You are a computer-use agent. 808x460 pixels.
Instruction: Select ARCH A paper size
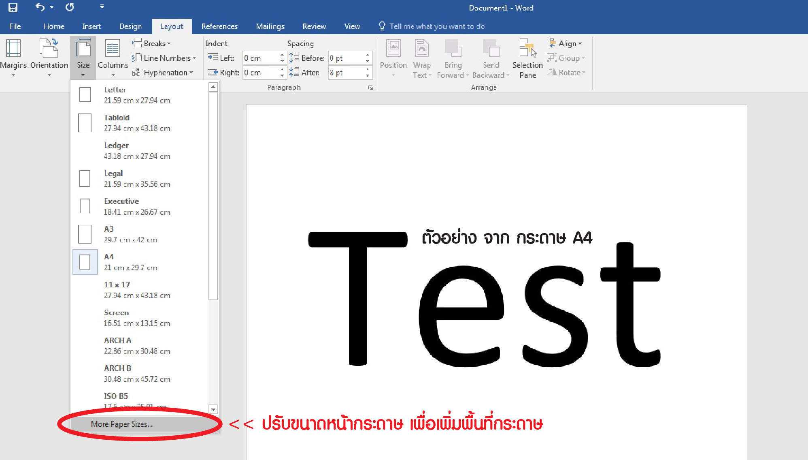[x=140, y=346]
